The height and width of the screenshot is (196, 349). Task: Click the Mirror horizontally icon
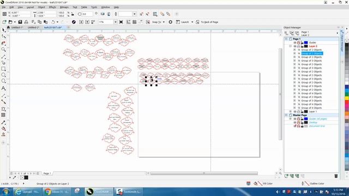103,14
